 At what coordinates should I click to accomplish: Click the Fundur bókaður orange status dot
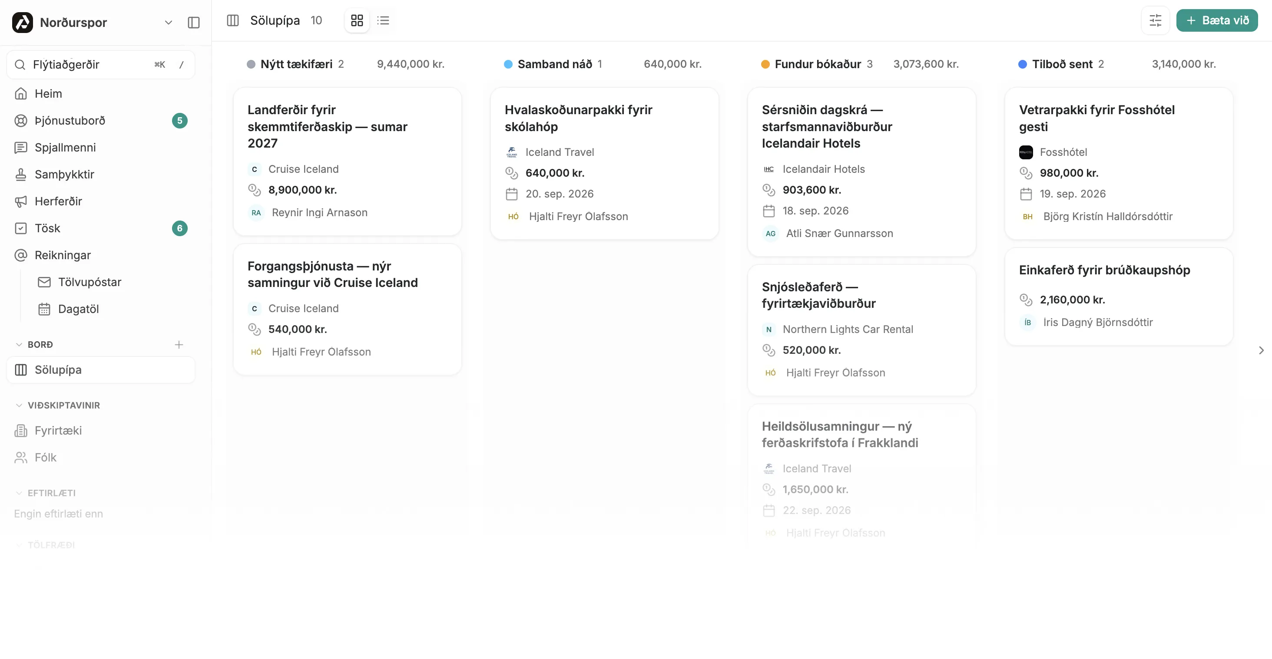[x=765, y=64]
